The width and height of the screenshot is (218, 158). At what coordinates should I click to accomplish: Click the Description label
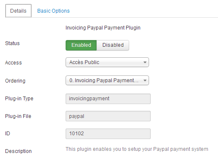pos(18,151)
